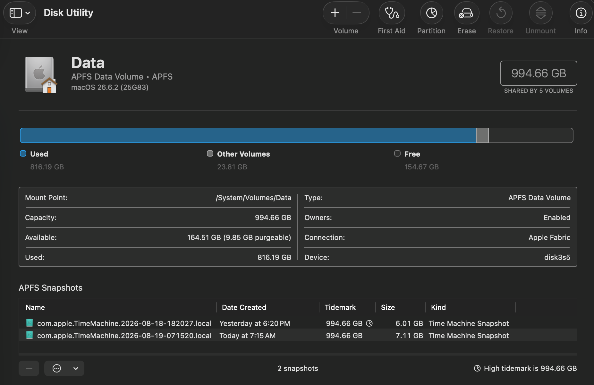Click the "Today at 7:15 AM" date cell
Screen dimensions: 594x385
coord(247,336)
